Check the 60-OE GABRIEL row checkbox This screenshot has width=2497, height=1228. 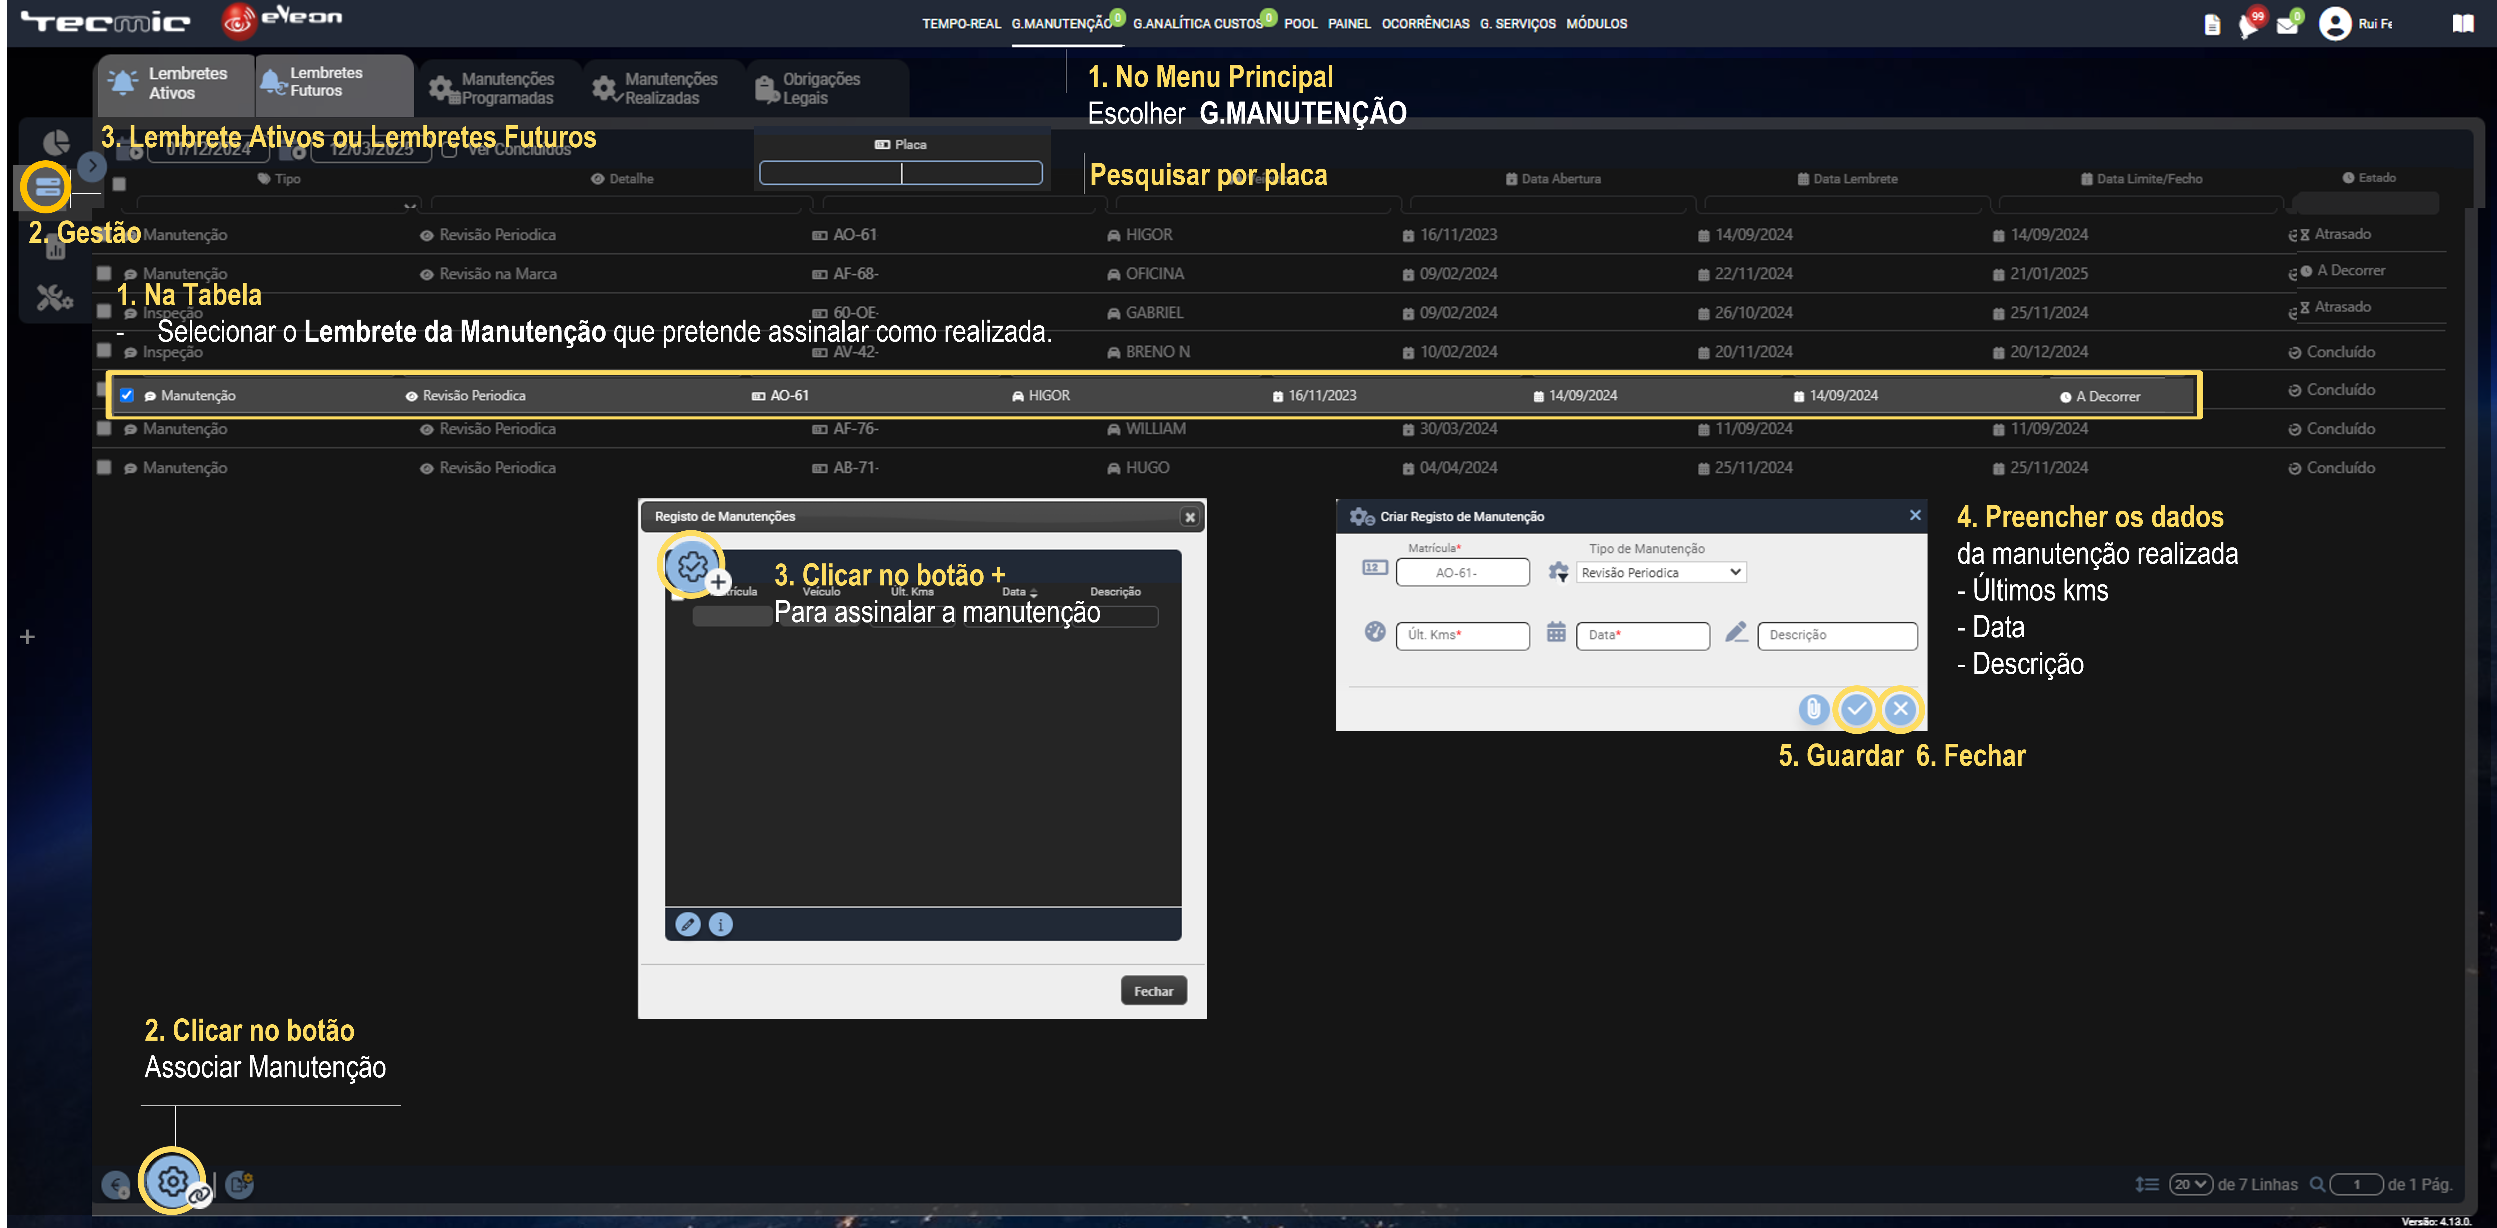point(104,312)
